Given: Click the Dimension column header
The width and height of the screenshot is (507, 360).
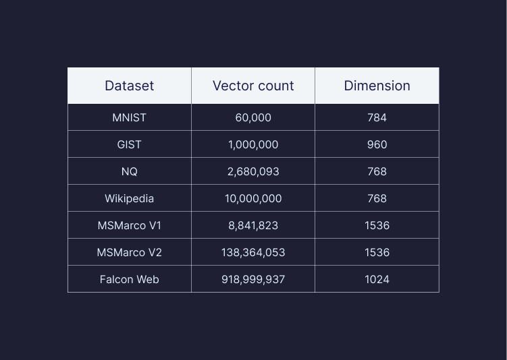Looking at the screenshot, I should [x=377, y=86].
